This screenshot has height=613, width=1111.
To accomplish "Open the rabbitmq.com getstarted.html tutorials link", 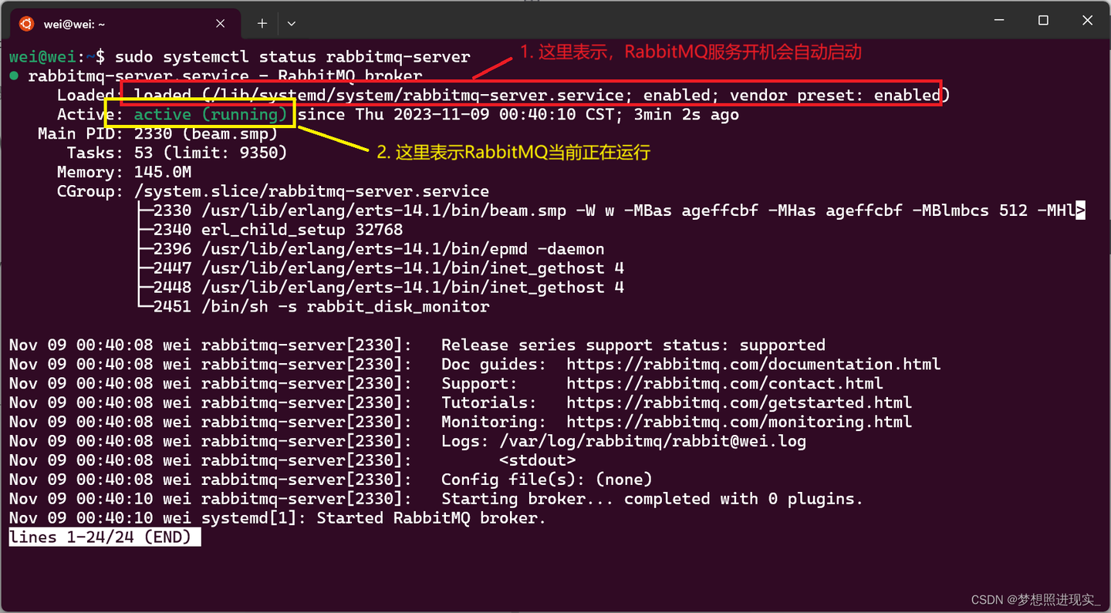I will (738, 402).
